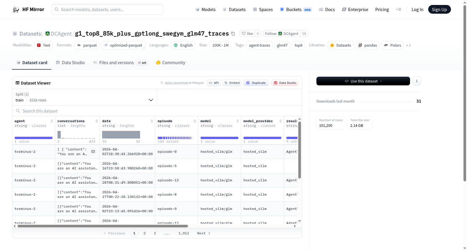The width and height of the screenshot is (467, 251).
Task: Click the Log In link
Action: pos(417,9)
